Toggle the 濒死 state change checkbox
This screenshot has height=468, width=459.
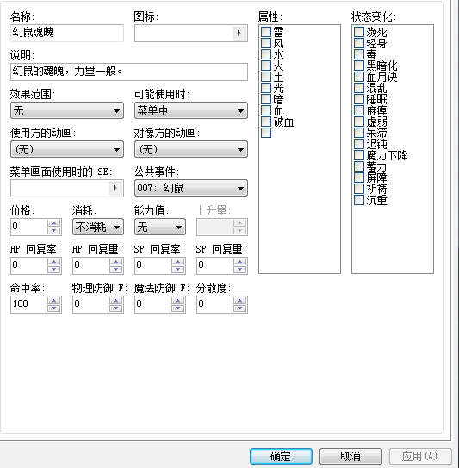pos(359,32)
